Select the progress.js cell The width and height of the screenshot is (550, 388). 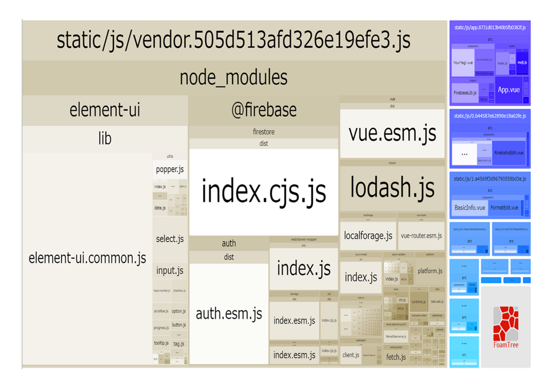161,328
